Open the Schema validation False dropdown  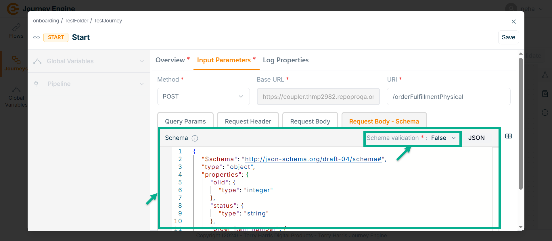pos(443,138)
